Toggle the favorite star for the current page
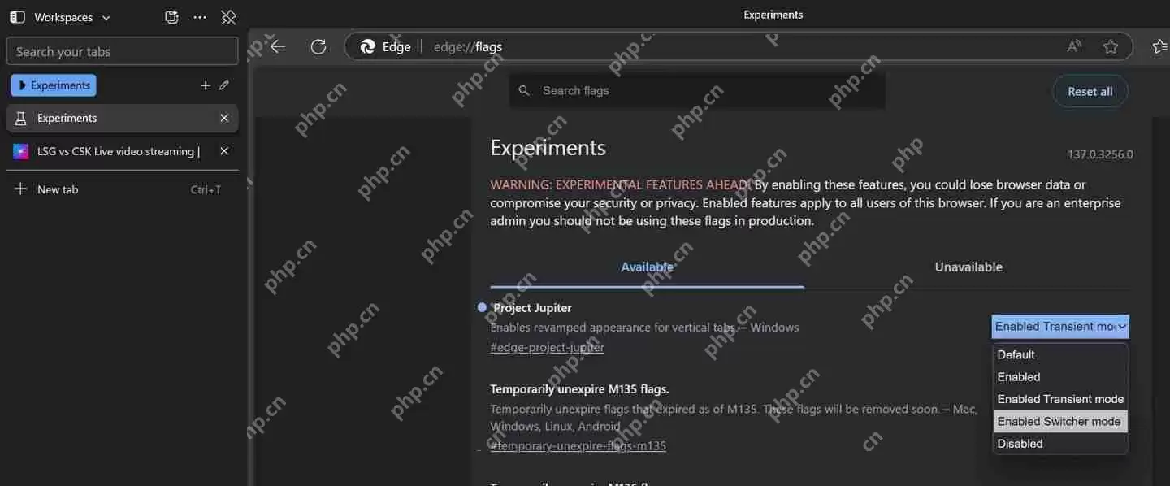The height and width of the screenshot is (486, 1170). click(1111, 46)
